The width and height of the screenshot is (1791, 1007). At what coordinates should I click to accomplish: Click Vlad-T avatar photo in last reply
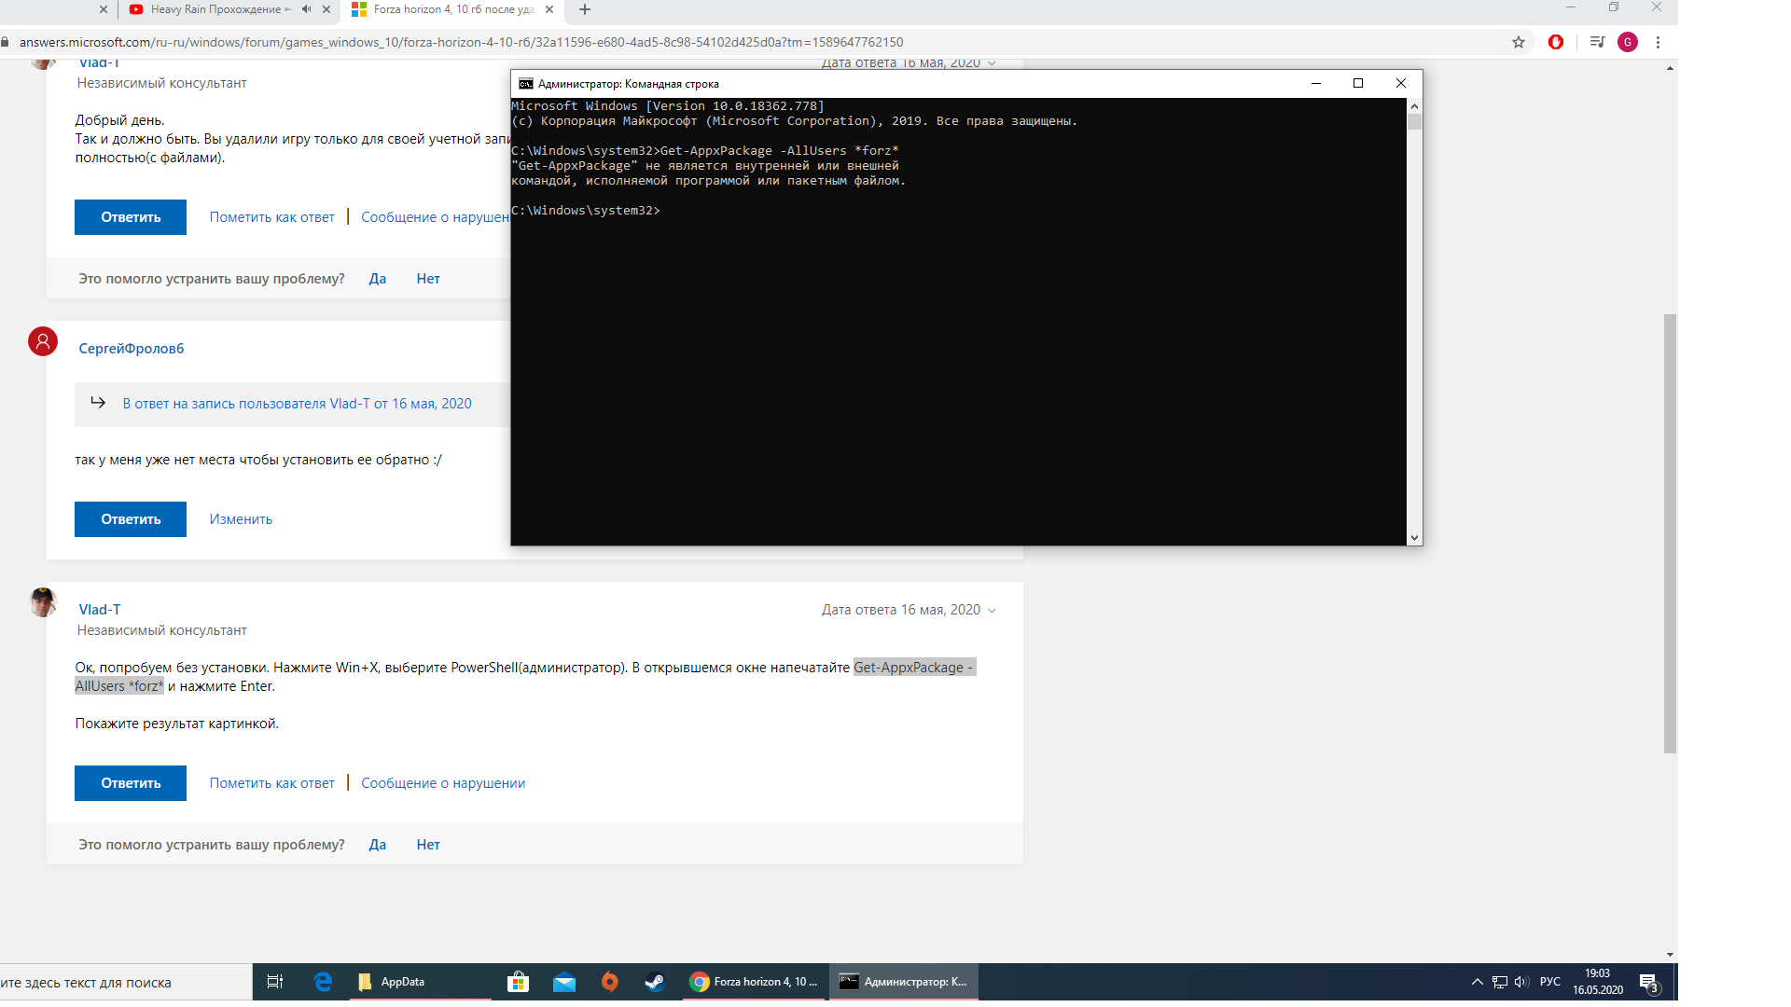point(43,602)
